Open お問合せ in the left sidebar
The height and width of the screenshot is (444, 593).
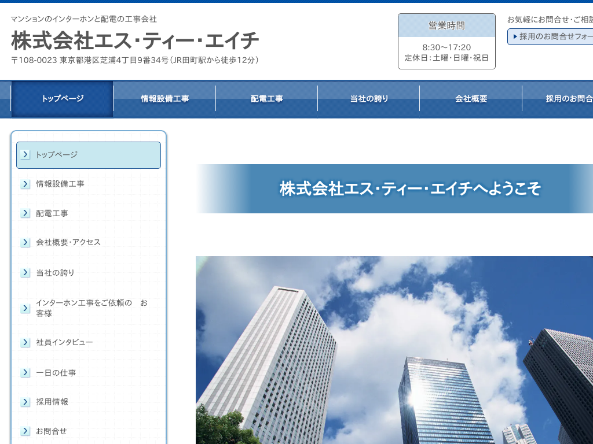click(x=89, y=431)
